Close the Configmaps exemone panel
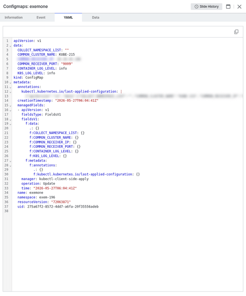246x296 pixels. point(239,7)
